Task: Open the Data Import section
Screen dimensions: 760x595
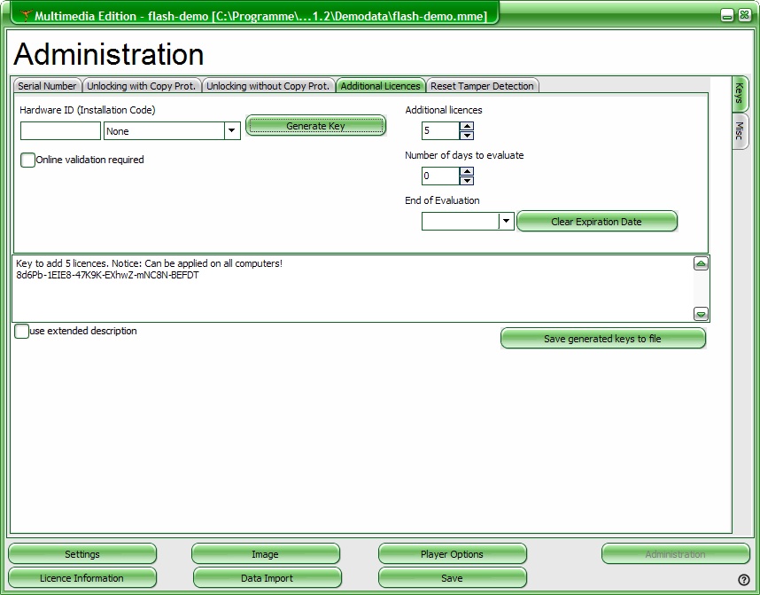Action: 267,578
